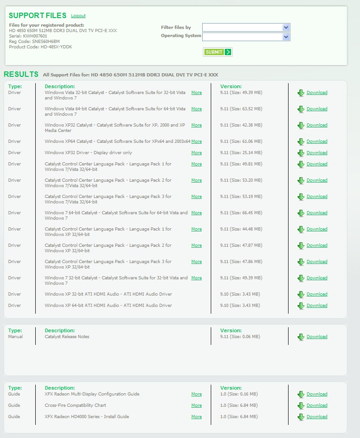Click Download text link for Multi-Display Configuration Guide
The image size is (360, 438).
[317, 394]
